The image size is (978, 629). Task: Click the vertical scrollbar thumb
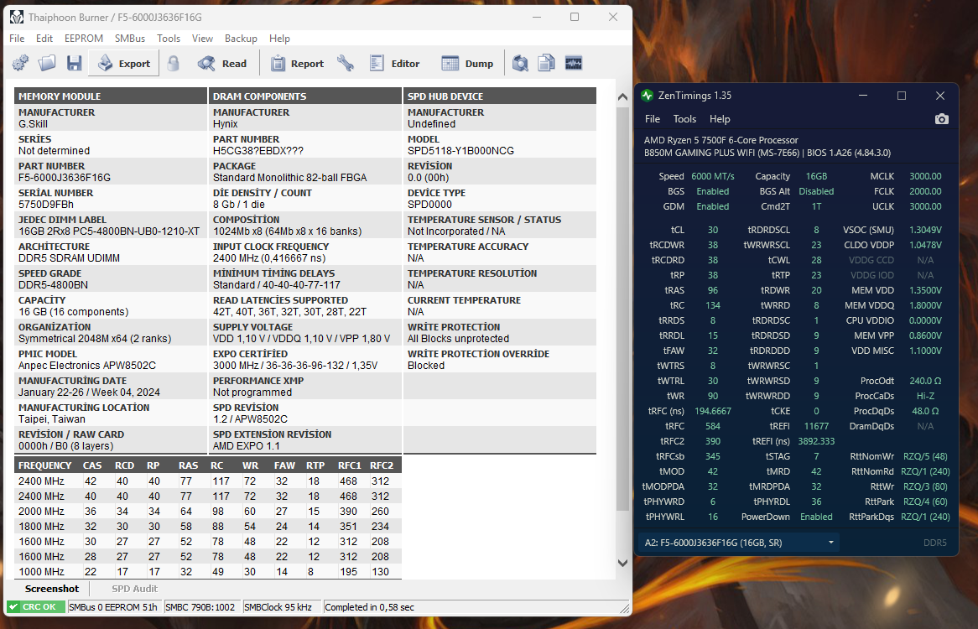[622, 309]
